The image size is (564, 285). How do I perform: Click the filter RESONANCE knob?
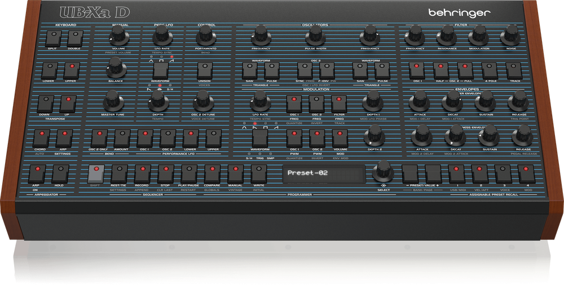(447, 35)
